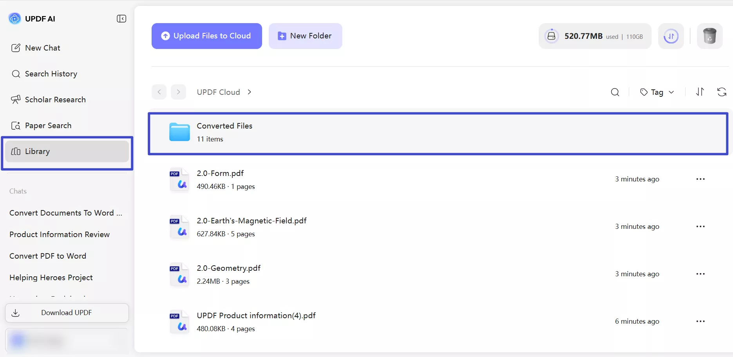Refresh the file list with sync icon

722,92
